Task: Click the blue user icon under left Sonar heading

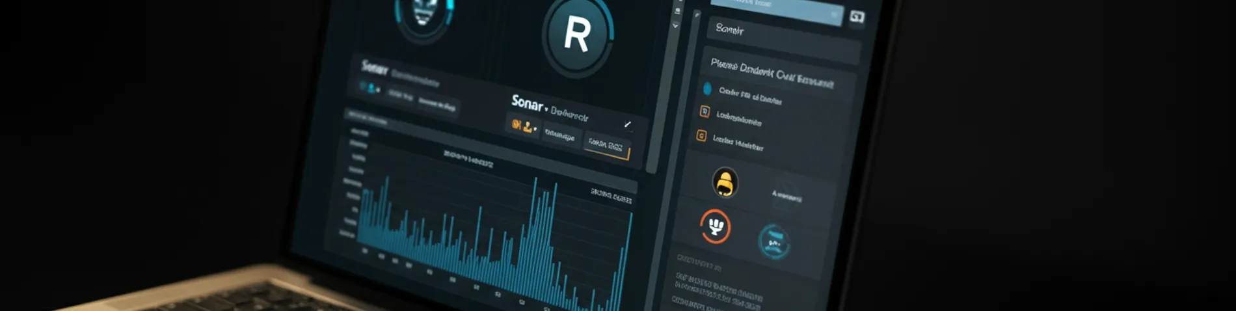Action: click(x=371, y=88)
